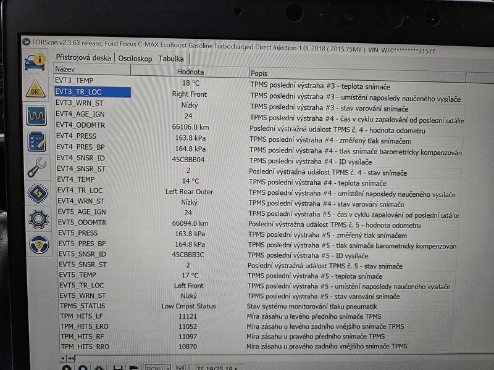Image resolution: width=494 pixels, height=370 pixels.
Task: Open the service functions wrench icon
Action: point(36,168)
